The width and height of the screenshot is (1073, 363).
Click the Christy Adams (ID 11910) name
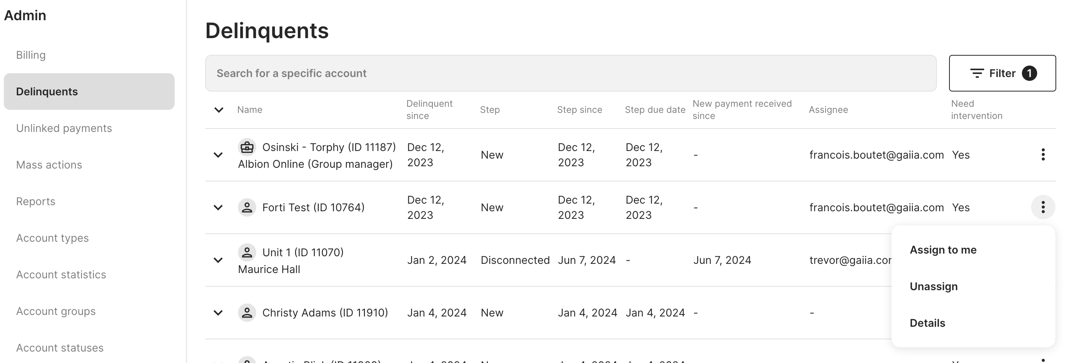[x=325, y=313]
